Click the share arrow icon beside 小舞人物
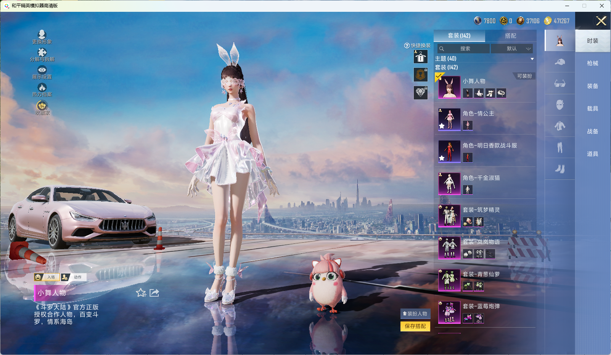This screenshot has width=611, height=355. [x=154, y=293]
